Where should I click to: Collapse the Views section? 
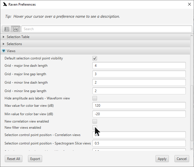tap(95, 51)
